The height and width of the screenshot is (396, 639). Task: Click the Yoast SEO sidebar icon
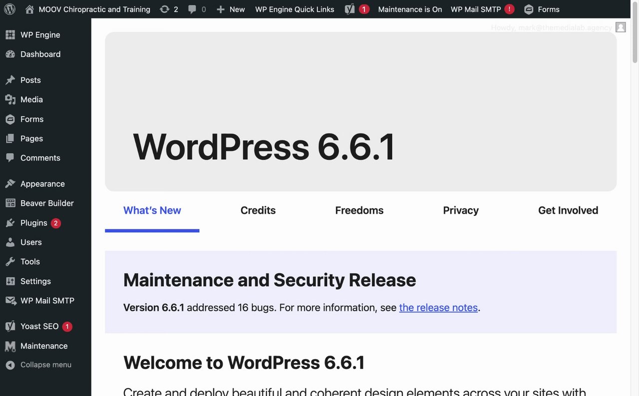[10, 327]
